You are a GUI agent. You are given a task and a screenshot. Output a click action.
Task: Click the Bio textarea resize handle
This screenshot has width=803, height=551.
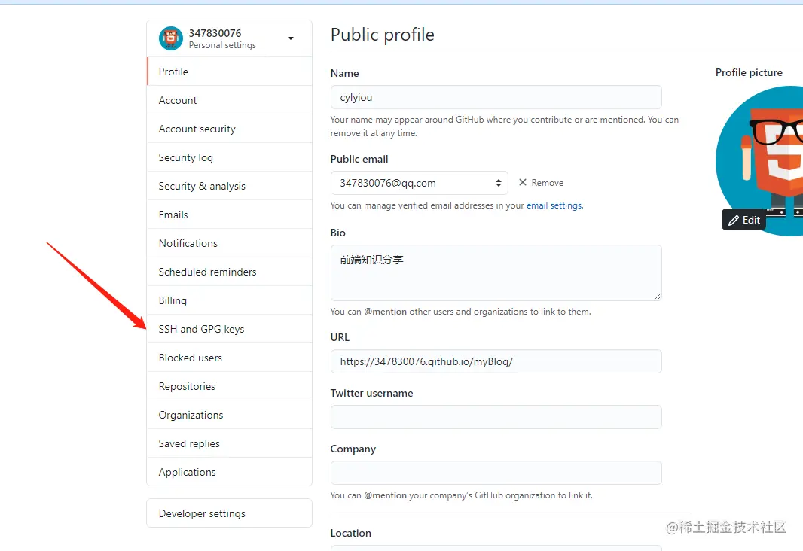pyautogui.click(x=657, y=297)
